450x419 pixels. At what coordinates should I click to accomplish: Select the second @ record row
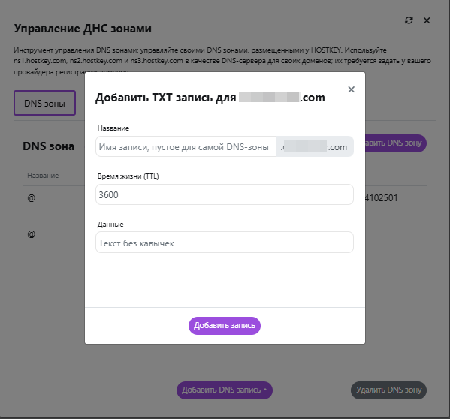(x=32, y=234)
